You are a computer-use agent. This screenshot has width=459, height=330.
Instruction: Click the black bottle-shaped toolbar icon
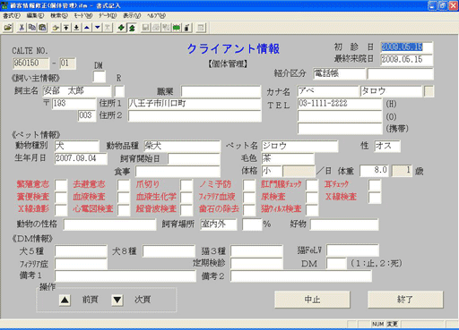(187, 28)
